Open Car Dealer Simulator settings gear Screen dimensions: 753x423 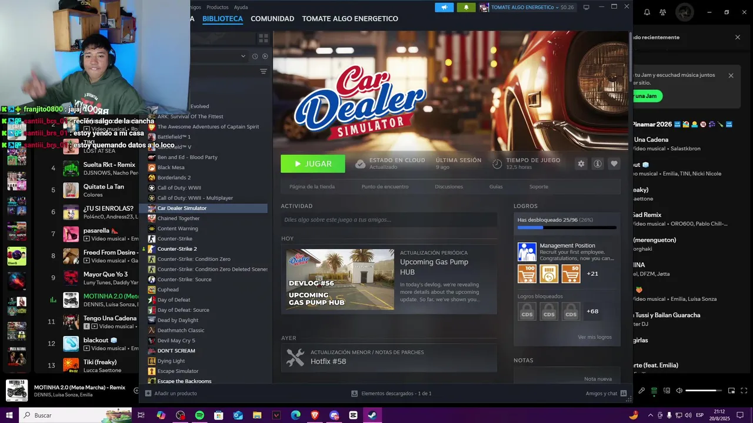(581, 164)
